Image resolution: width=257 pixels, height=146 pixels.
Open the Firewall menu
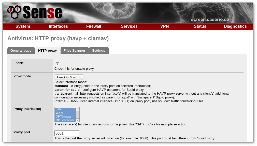click(x=94, y=26)
